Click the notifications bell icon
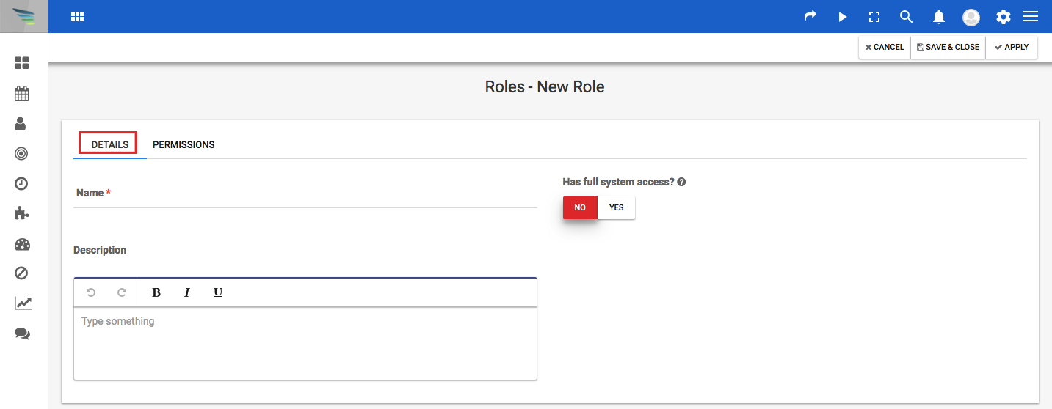The width and height of the screenshot is (1052, 409). (x=939, y=17)
